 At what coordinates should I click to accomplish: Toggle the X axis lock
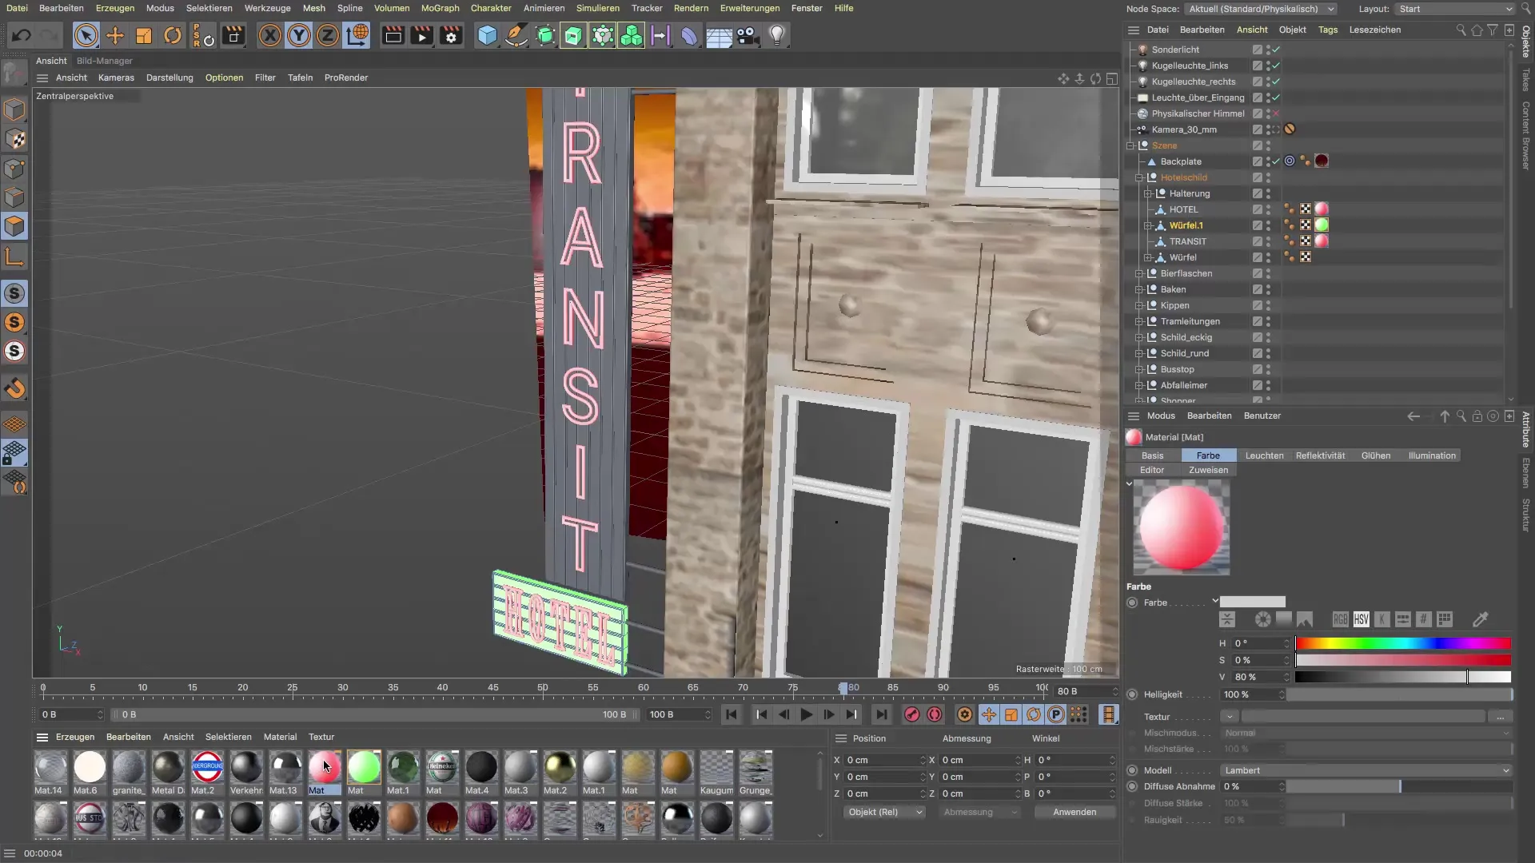click(270, 36)
